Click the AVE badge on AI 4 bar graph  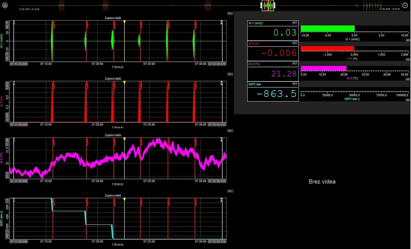[408, 79]
